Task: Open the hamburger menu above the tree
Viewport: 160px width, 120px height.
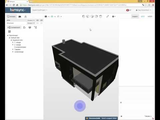Action: coord(9,32)
